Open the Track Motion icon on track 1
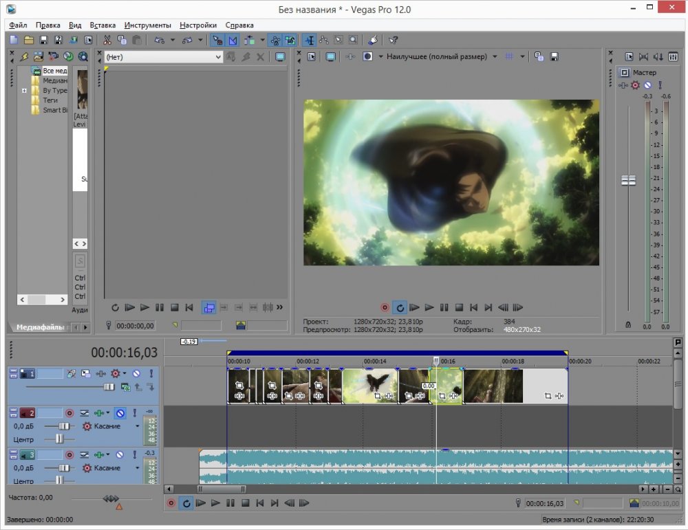Screen dimensions: 688x530 tap(86, 373)
